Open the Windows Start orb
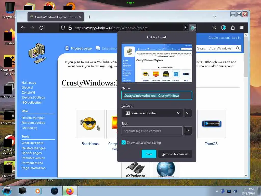261x196 pixels. click(7, 191)
